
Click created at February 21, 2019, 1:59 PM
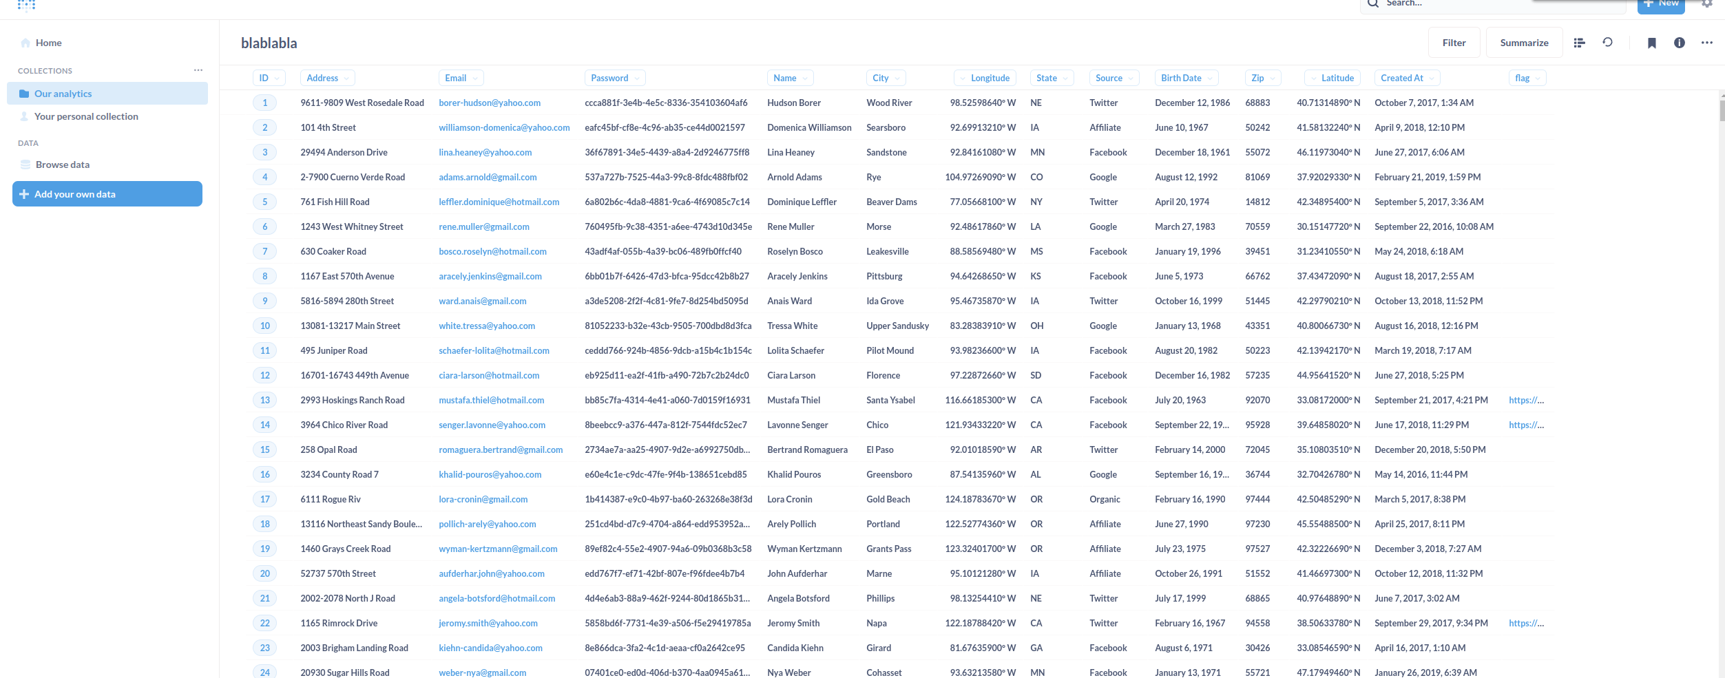click(x=1428, y=177)
